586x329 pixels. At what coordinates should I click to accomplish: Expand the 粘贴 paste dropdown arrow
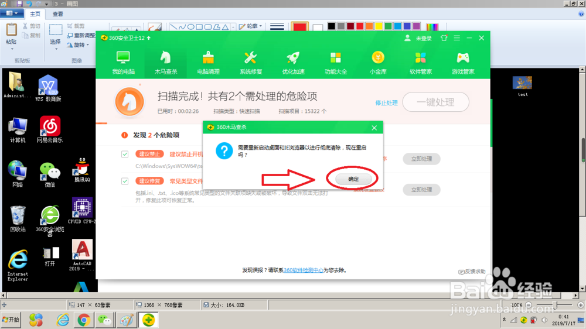12,49
